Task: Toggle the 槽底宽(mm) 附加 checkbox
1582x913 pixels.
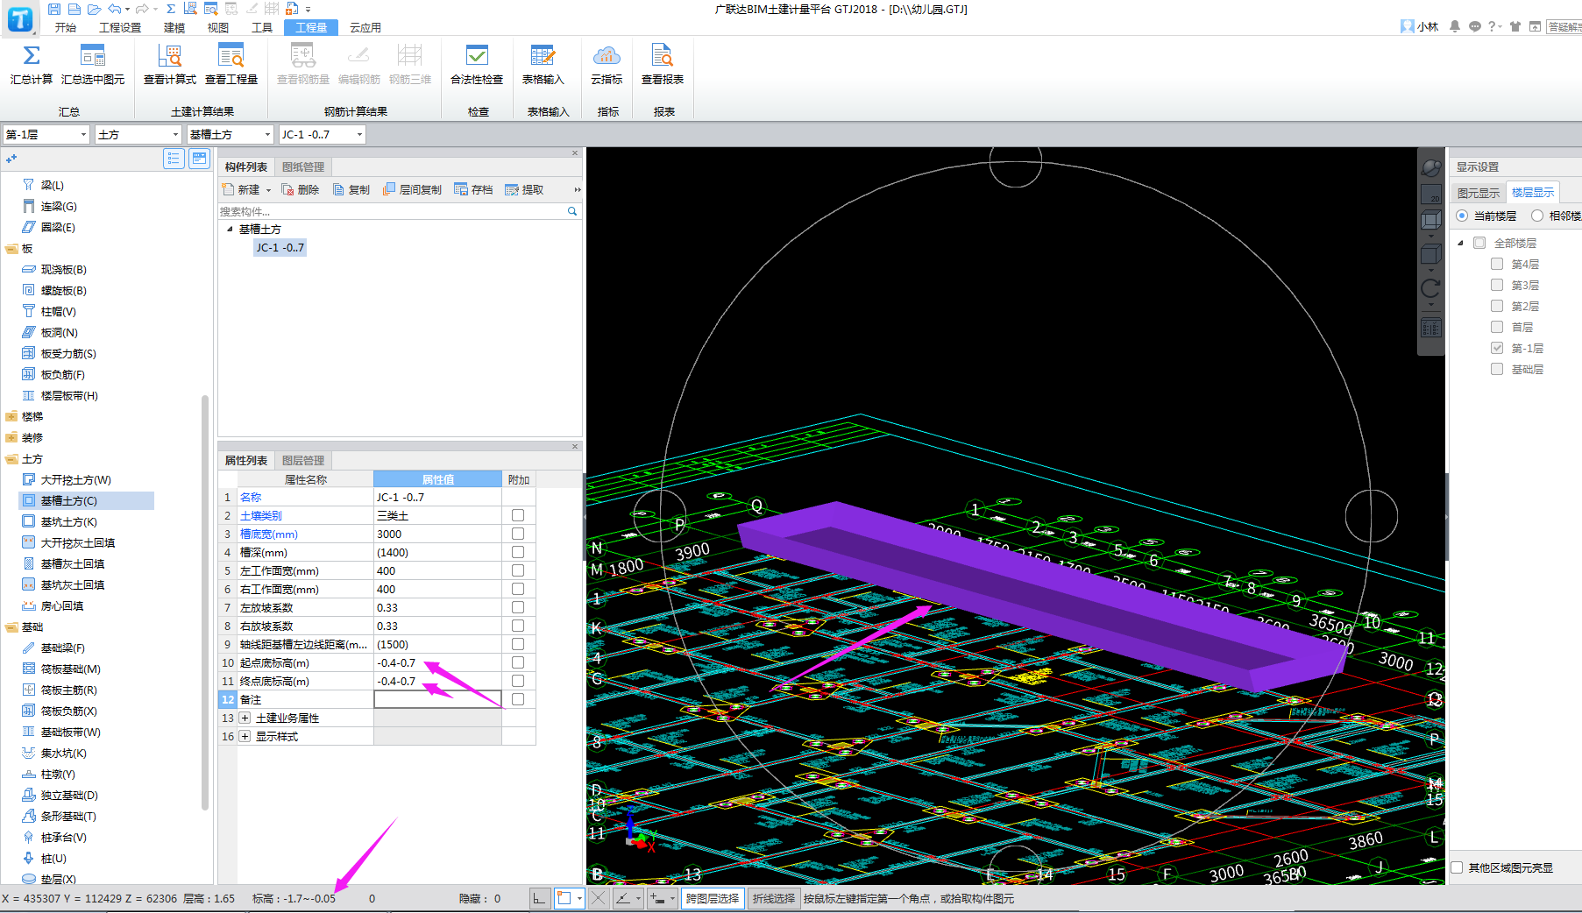Action: tap(518, 534)
